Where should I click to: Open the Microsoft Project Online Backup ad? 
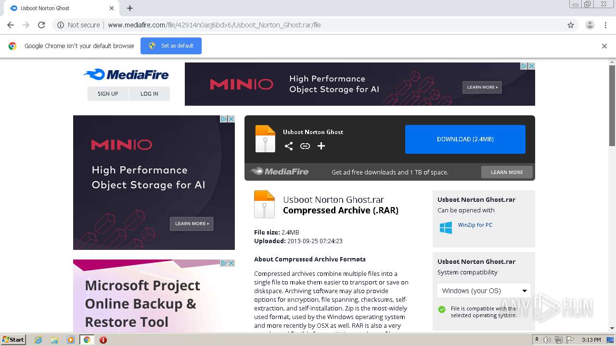(x=154, y=296)
